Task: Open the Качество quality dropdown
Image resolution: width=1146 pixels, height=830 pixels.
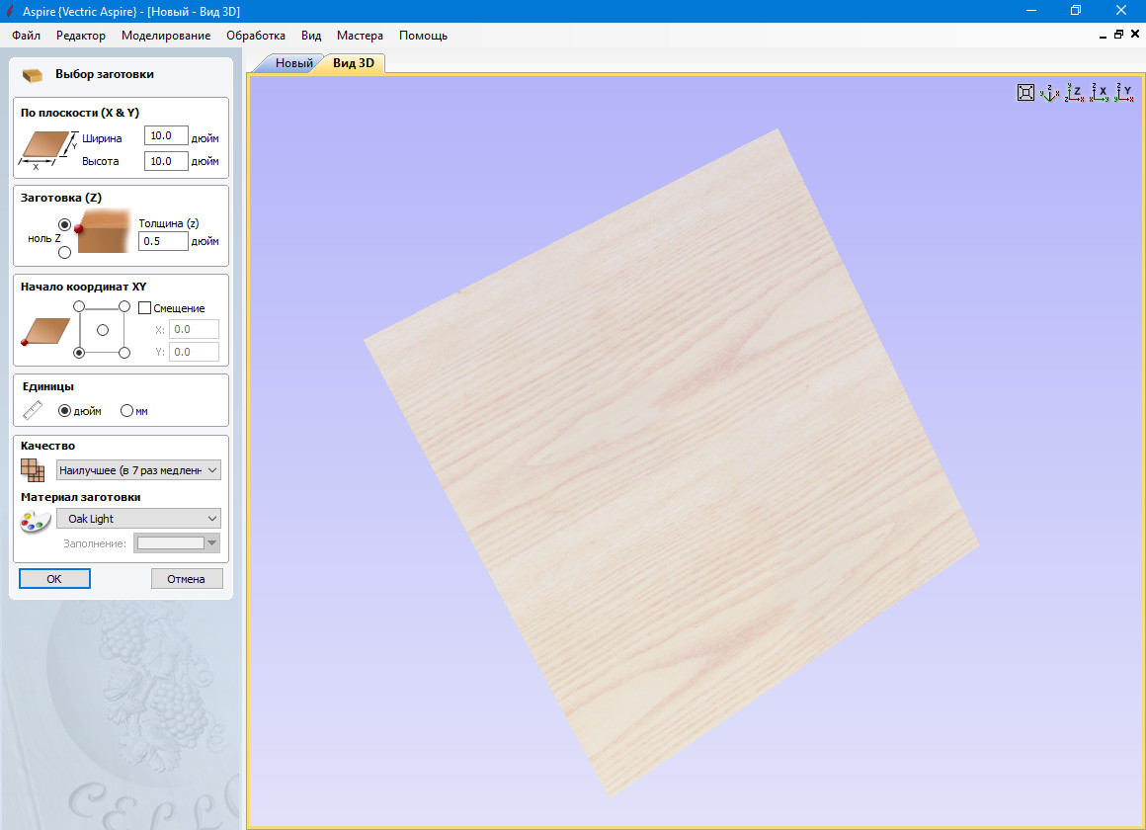Action: [138, 470]
